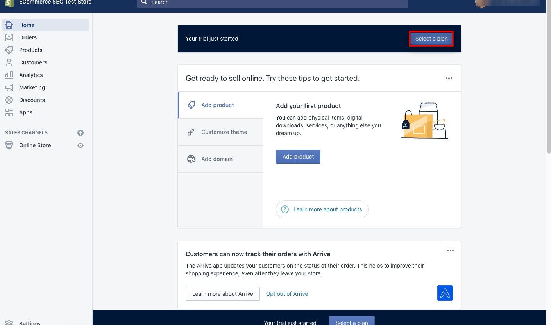Switch to the Add domain step
This screenshot has width=551, height=325.
pos(217,159)
